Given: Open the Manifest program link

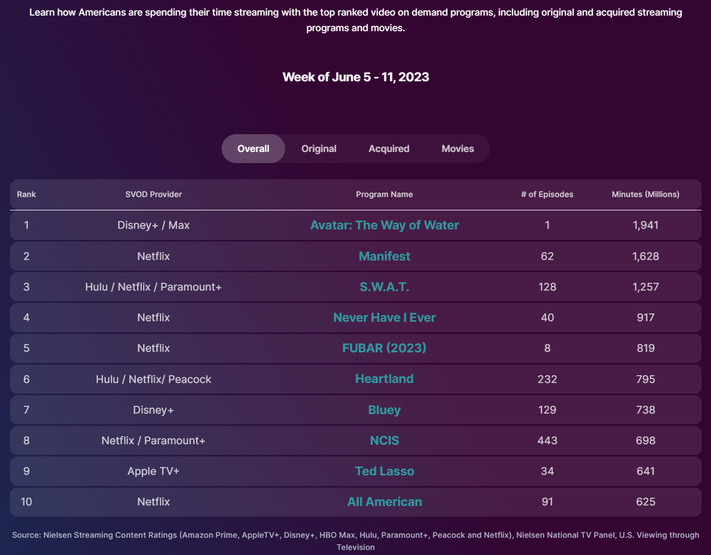Looking at the screenshot, I should click(384, 256).
